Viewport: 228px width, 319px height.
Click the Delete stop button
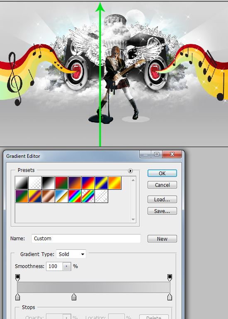[x=154, y=317]
